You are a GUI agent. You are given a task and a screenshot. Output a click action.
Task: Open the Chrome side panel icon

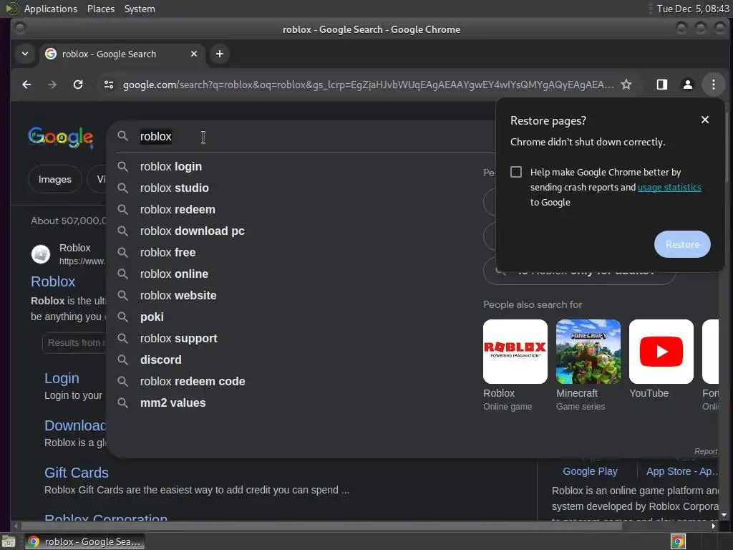coord(661,85)
